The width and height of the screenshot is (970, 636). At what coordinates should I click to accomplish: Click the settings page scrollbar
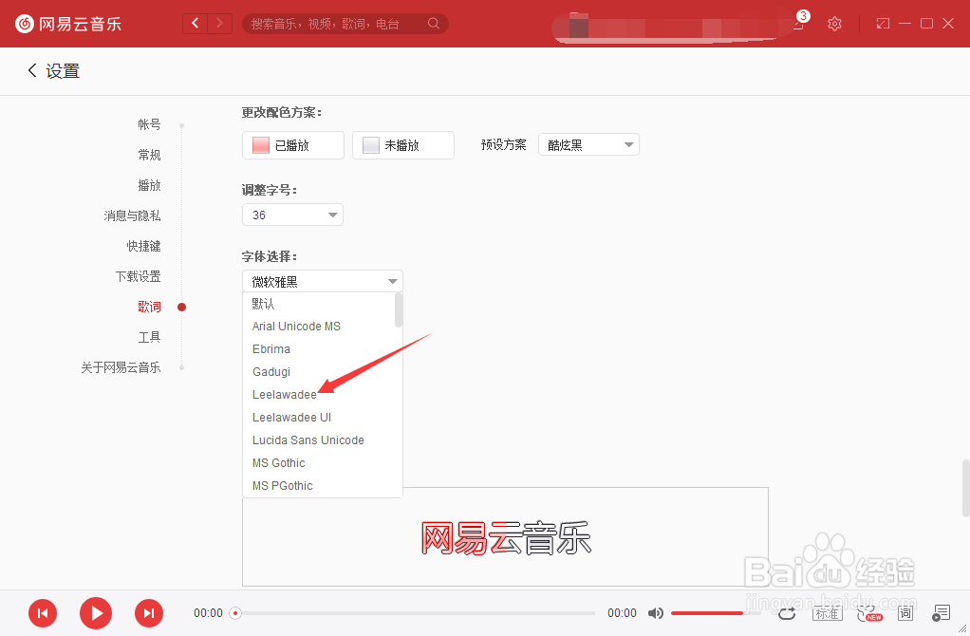pyautogui.click(x=965, y=488)
